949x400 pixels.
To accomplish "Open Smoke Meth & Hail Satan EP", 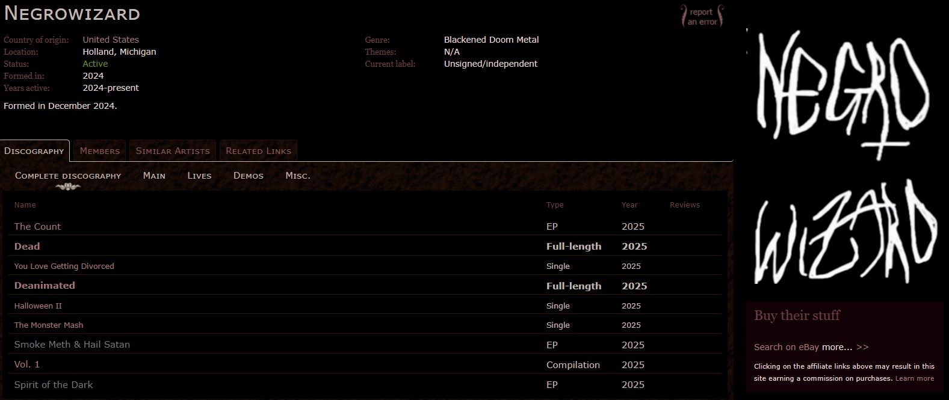I will (72, 345).
